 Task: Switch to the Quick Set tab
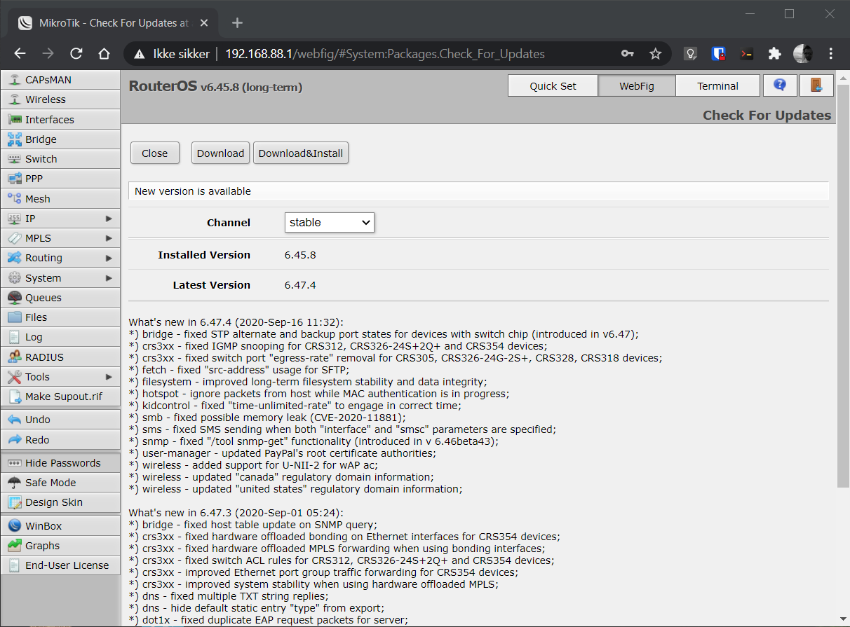coord(553,85)
